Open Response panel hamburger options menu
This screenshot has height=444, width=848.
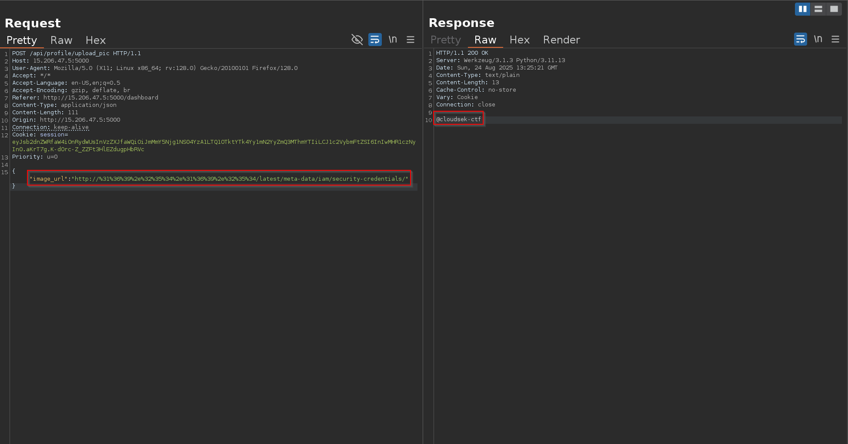[x=835, y=39]
